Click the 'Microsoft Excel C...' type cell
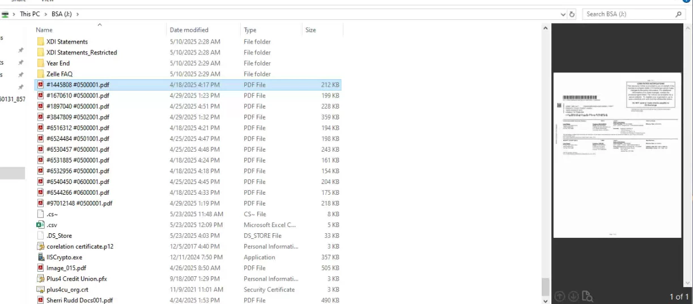Image resolution: width=693 pixels, height=304 pixels. tap(270, 225)
